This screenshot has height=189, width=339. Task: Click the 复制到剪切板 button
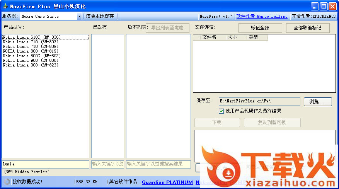[272, 123]
